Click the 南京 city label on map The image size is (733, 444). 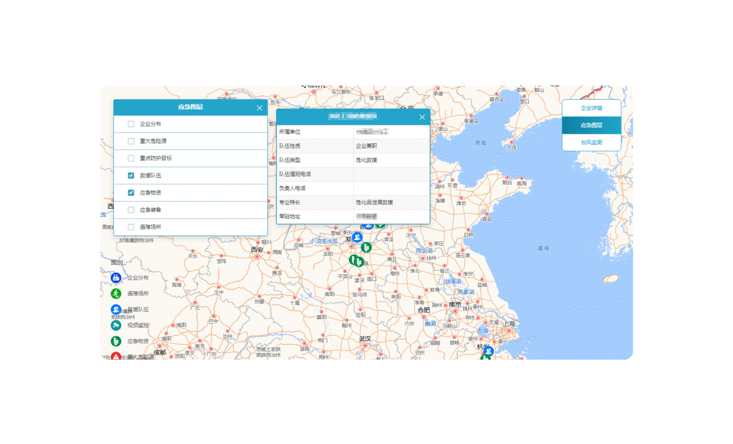click(x=455, y=305)
